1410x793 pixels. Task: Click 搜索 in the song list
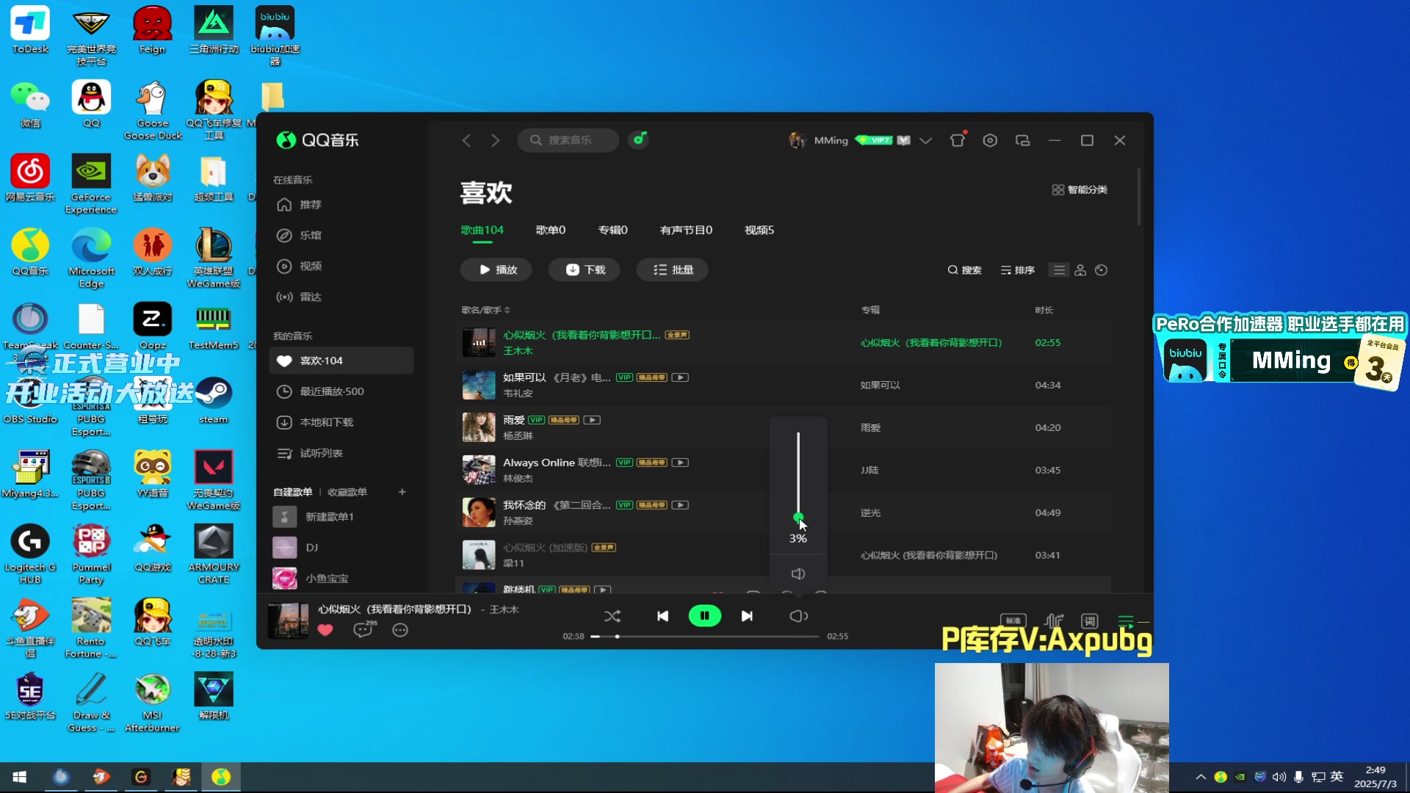(964, 270)
